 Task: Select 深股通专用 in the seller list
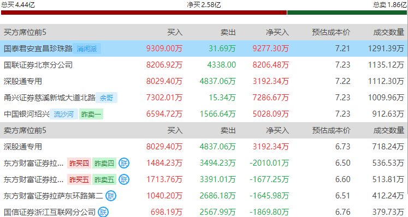23,147
